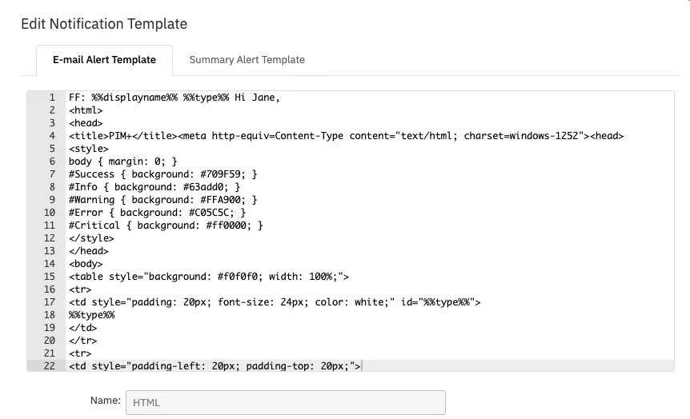Screen dimensions: 690x419
Task: Click the Edit Notification Template heading
Action: tap(104, 24)
